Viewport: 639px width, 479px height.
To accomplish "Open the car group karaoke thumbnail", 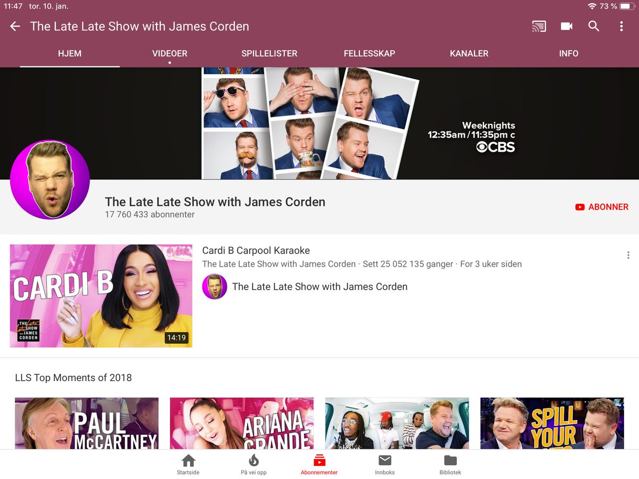I will point(397,423).
